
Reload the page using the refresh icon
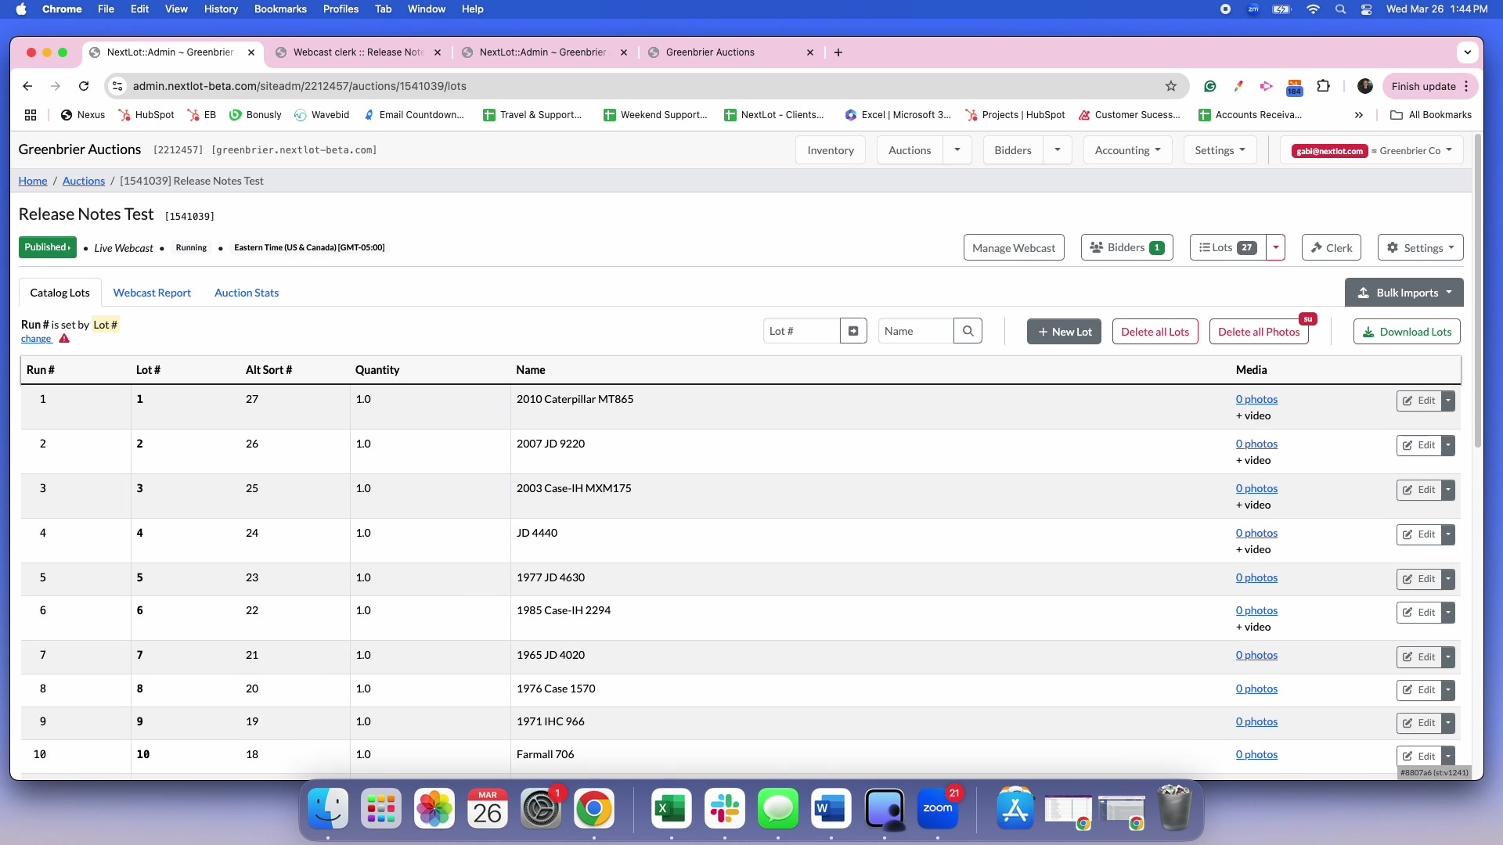click(x=84, y=86)
